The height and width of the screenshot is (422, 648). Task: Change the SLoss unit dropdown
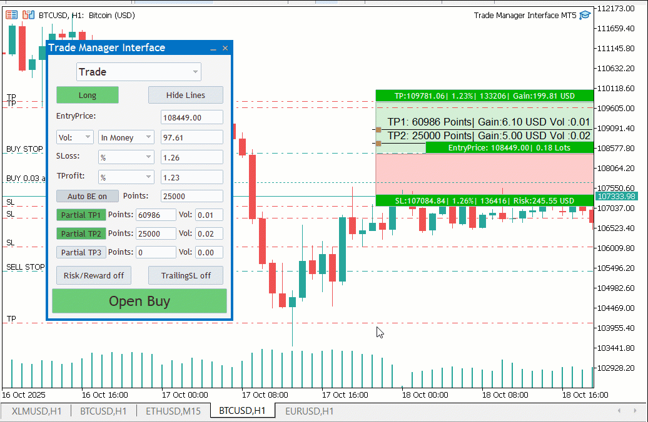coord(126,157)
